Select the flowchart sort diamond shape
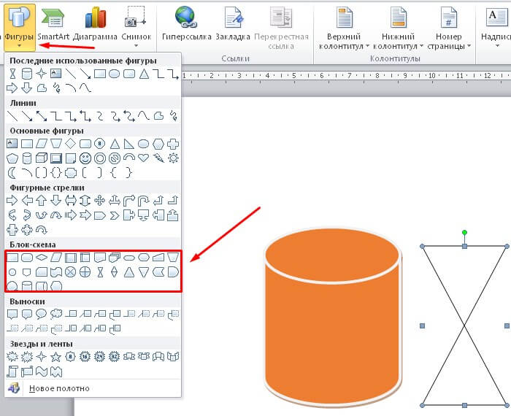511x416 pixels. [114, 272]
